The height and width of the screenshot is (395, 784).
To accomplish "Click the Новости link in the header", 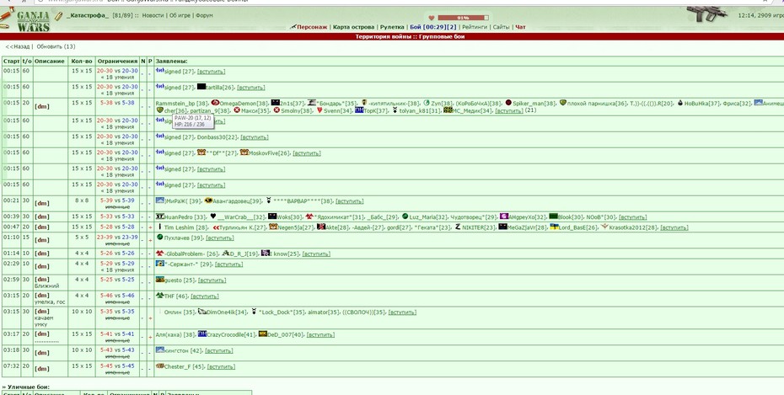I will [x=153, y=15].
